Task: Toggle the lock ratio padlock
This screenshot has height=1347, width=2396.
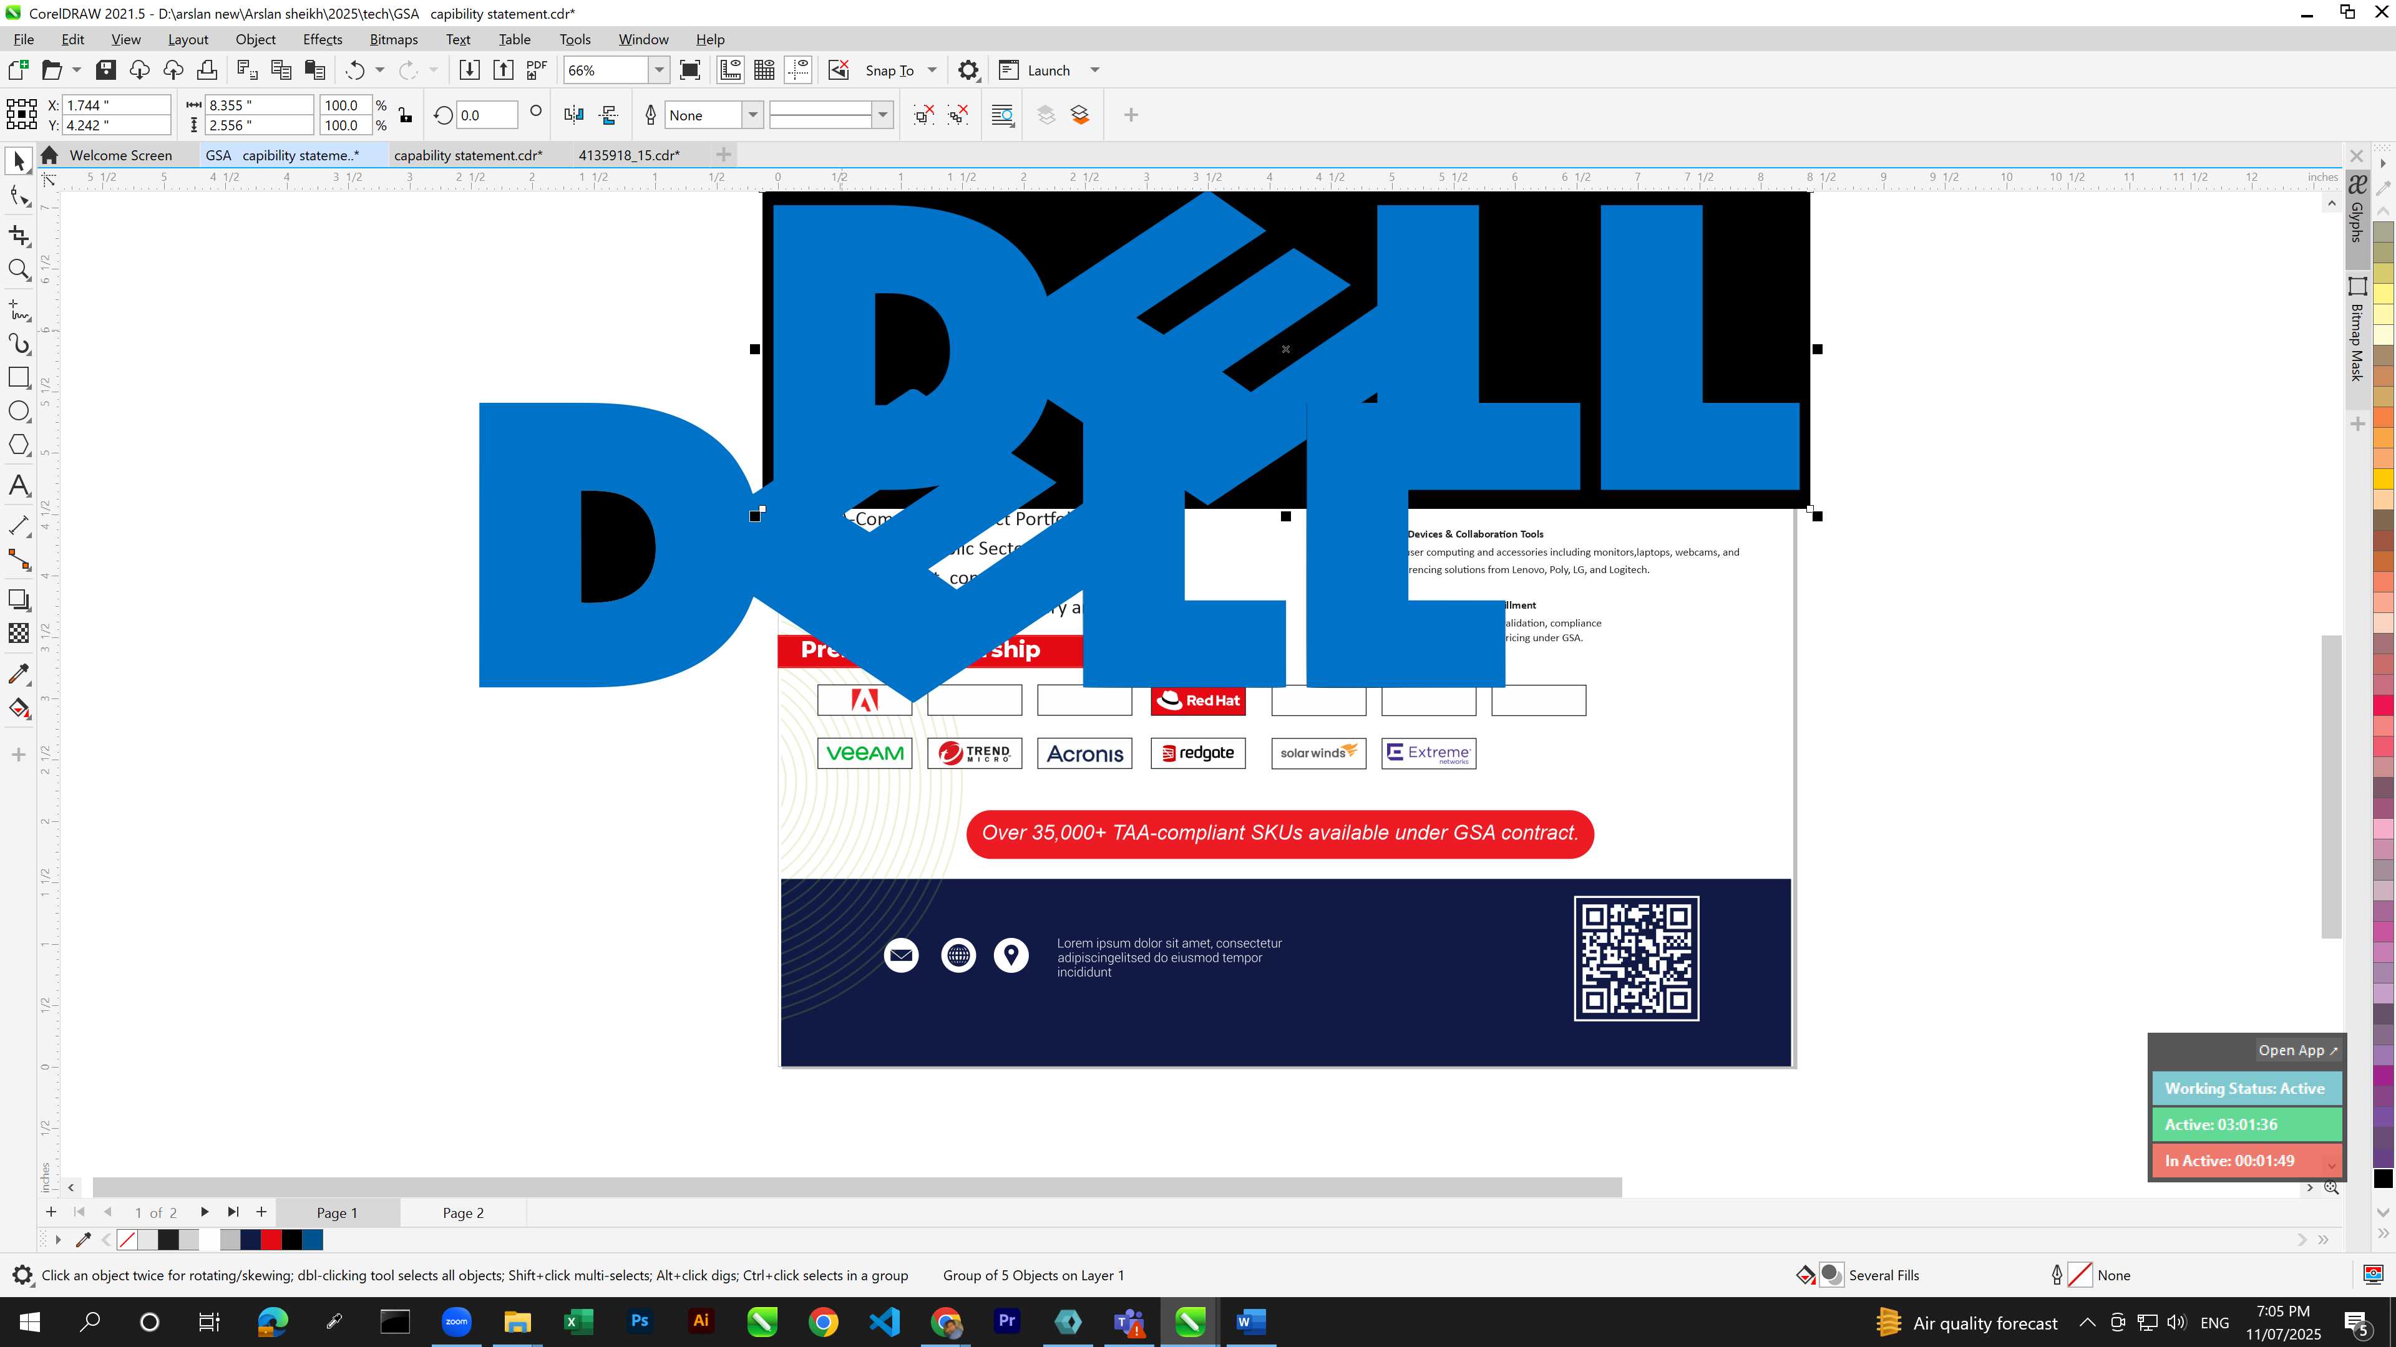Action: [406, 115]
